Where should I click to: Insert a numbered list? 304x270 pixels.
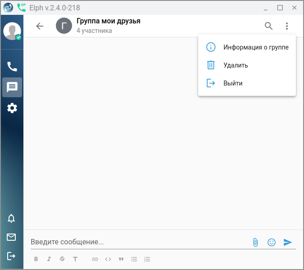pos(147,259)
